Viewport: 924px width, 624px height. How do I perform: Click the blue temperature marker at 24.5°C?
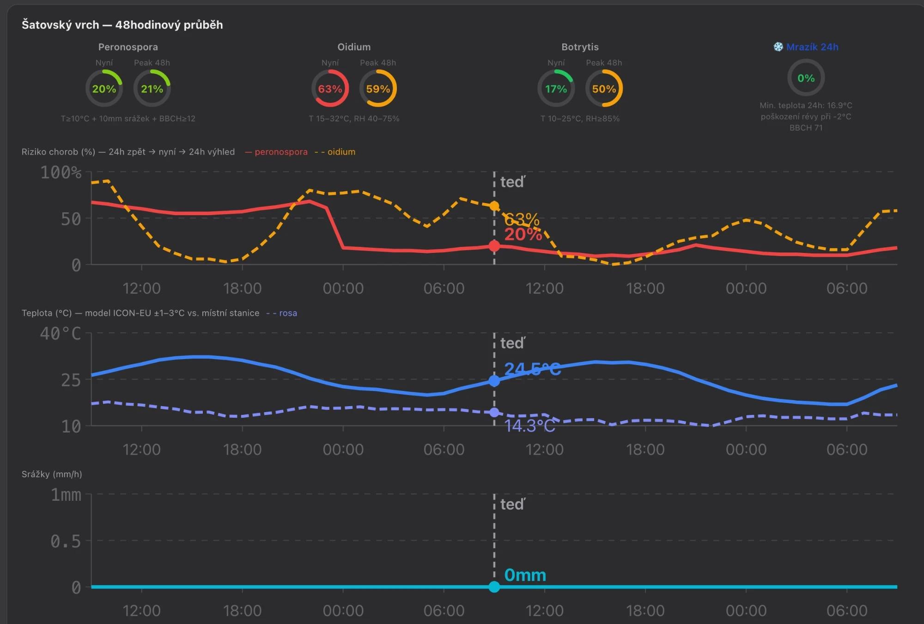pyautogui.click(x=494, y=381)
